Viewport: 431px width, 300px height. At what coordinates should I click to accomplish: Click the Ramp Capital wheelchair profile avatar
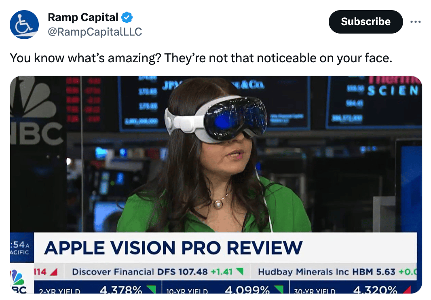(x=24, y=25)
